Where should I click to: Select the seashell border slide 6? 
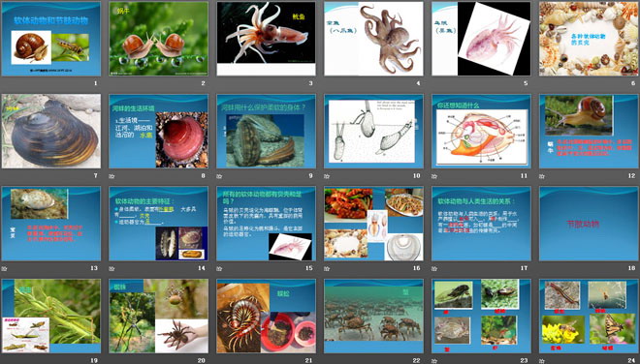point(589,39)
